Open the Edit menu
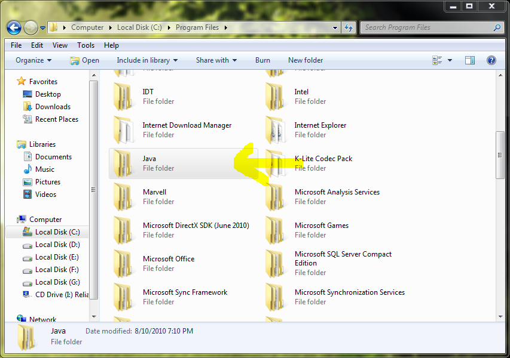Screen dimensions: 510x358 tap(37, 45)
